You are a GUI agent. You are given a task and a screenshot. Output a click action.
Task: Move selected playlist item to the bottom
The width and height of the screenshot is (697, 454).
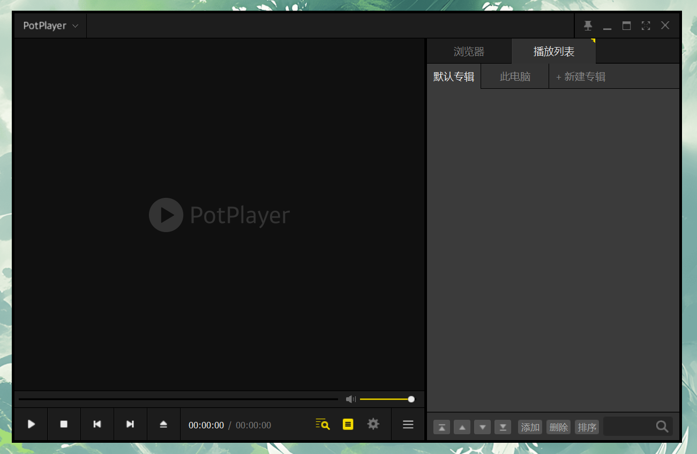pos(503,427)
